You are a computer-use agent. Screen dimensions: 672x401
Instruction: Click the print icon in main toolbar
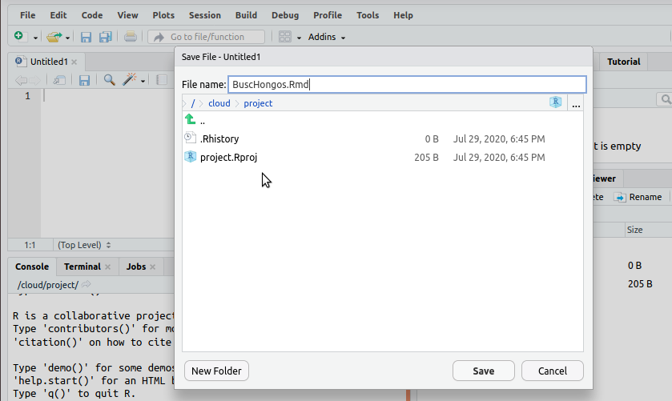point(130,37)
